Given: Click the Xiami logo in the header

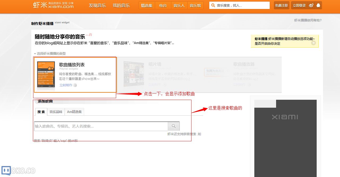Looking at the screenshot, I should (53, 5).
